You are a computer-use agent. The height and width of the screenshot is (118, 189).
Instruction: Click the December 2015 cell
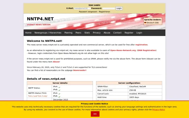point(60,100)
